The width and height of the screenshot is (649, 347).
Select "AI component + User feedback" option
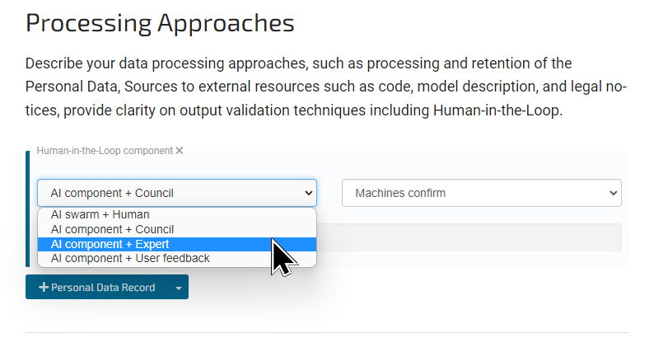coord(130,258)
